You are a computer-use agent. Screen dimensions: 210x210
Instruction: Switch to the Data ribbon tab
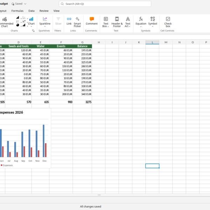[x=31, y=11]
